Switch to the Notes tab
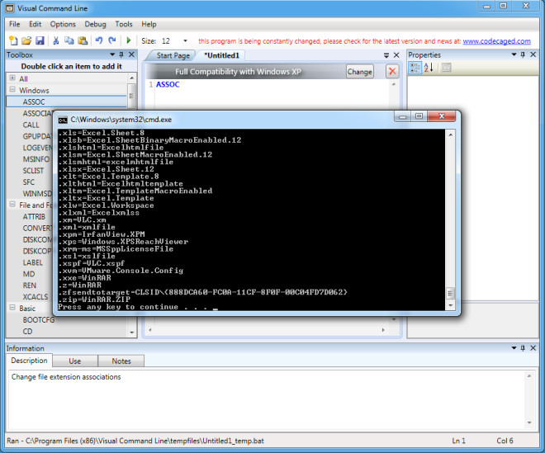The image size is (545, 453). coord(121,361)
